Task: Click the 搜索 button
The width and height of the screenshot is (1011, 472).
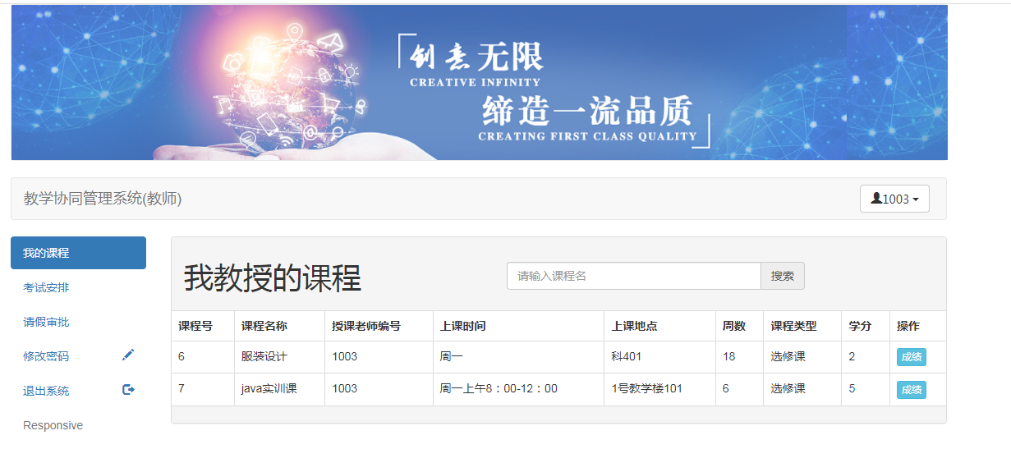Action: (783, 276)
